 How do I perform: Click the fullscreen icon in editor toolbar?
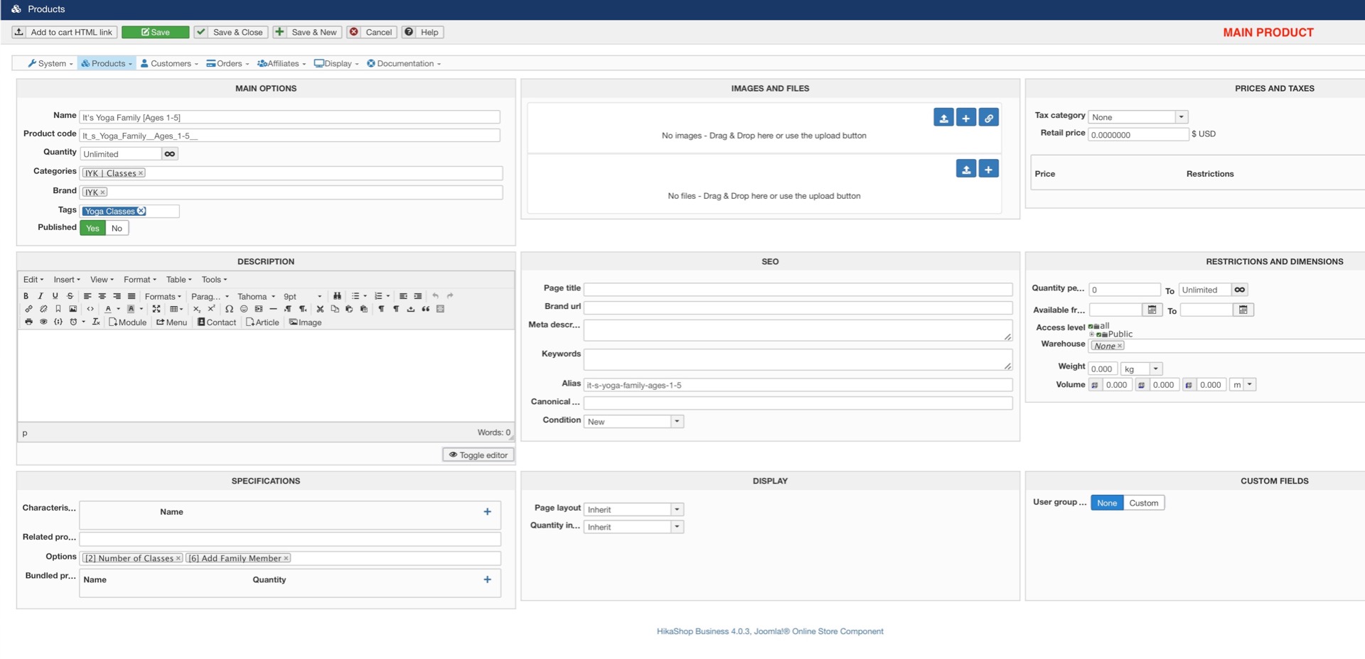point(156,309)
